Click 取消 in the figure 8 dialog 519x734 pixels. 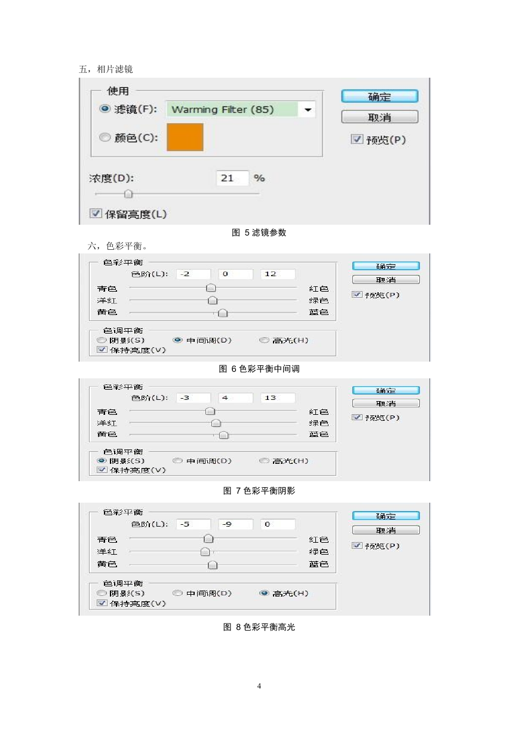pyautogui.click(x=386, y=530)
